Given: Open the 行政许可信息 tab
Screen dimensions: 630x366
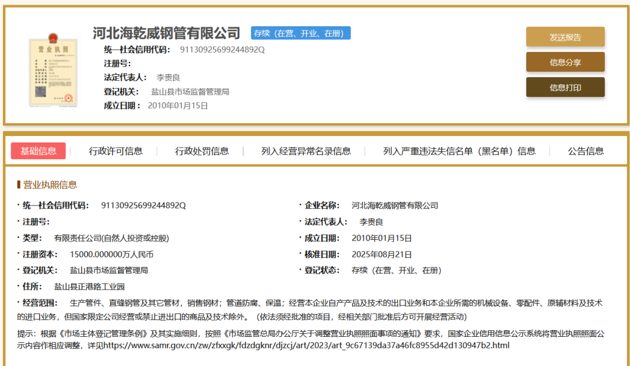Looking at the screenshot, I should [117, 150].
